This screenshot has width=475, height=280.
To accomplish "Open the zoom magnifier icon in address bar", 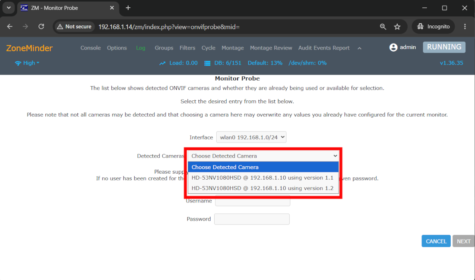I will coord(383,27).
